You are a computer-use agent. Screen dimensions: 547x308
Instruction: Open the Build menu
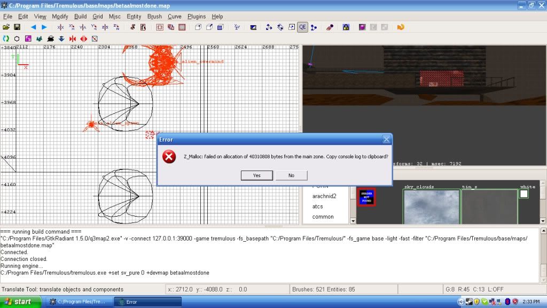tap(80, 17)
